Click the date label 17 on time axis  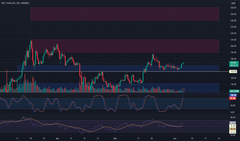pyautogui.click(x=205, y=138)
